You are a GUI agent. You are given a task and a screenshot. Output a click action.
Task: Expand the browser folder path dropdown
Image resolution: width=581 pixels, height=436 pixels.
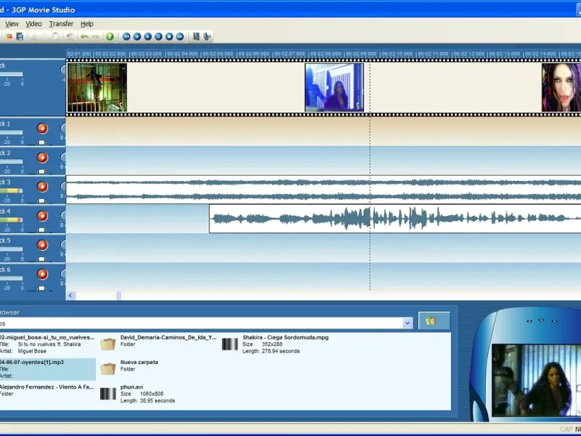tap(407, 323)
